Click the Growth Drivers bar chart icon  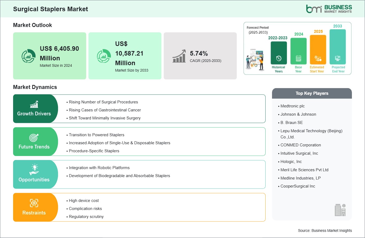[x=34, y=104]
